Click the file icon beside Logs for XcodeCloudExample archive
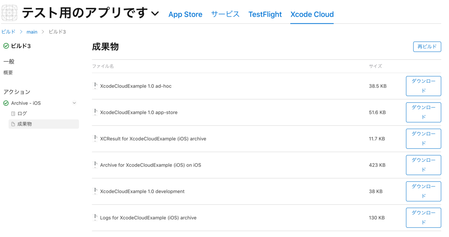This screenshot has height=237, width=449. tap(95, 218)
